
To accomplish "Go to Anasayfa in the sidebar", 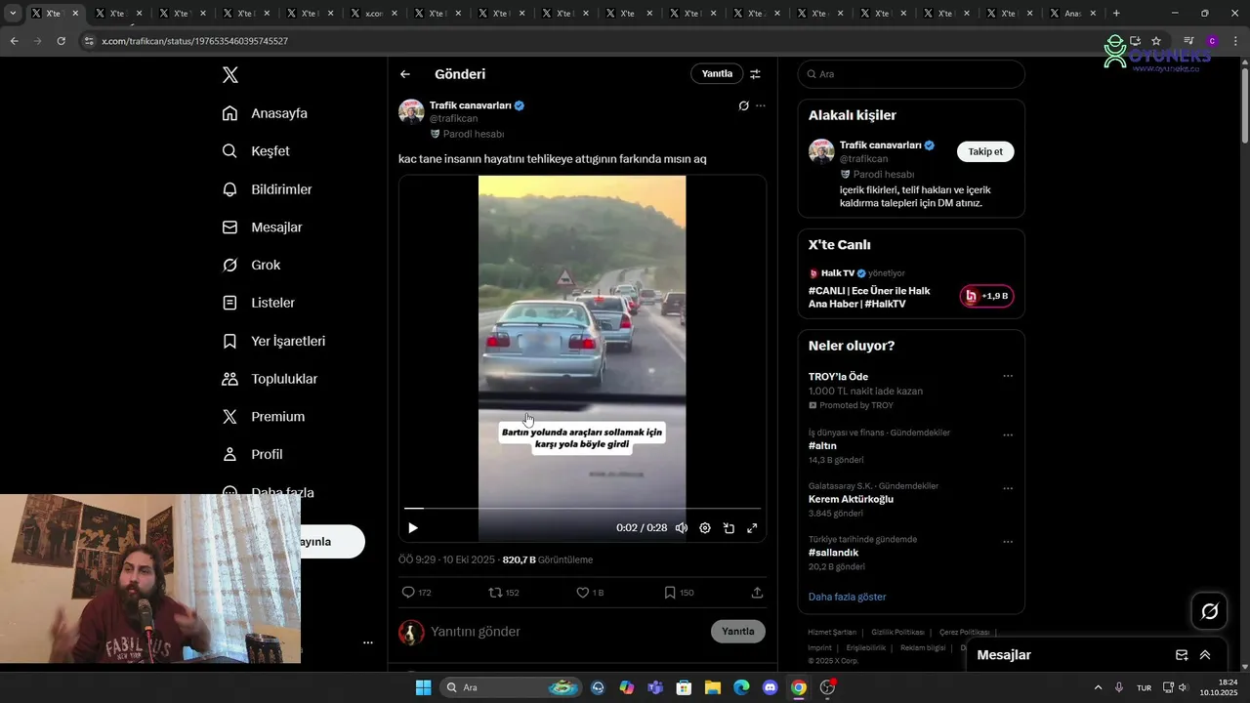I will (265, 113).
